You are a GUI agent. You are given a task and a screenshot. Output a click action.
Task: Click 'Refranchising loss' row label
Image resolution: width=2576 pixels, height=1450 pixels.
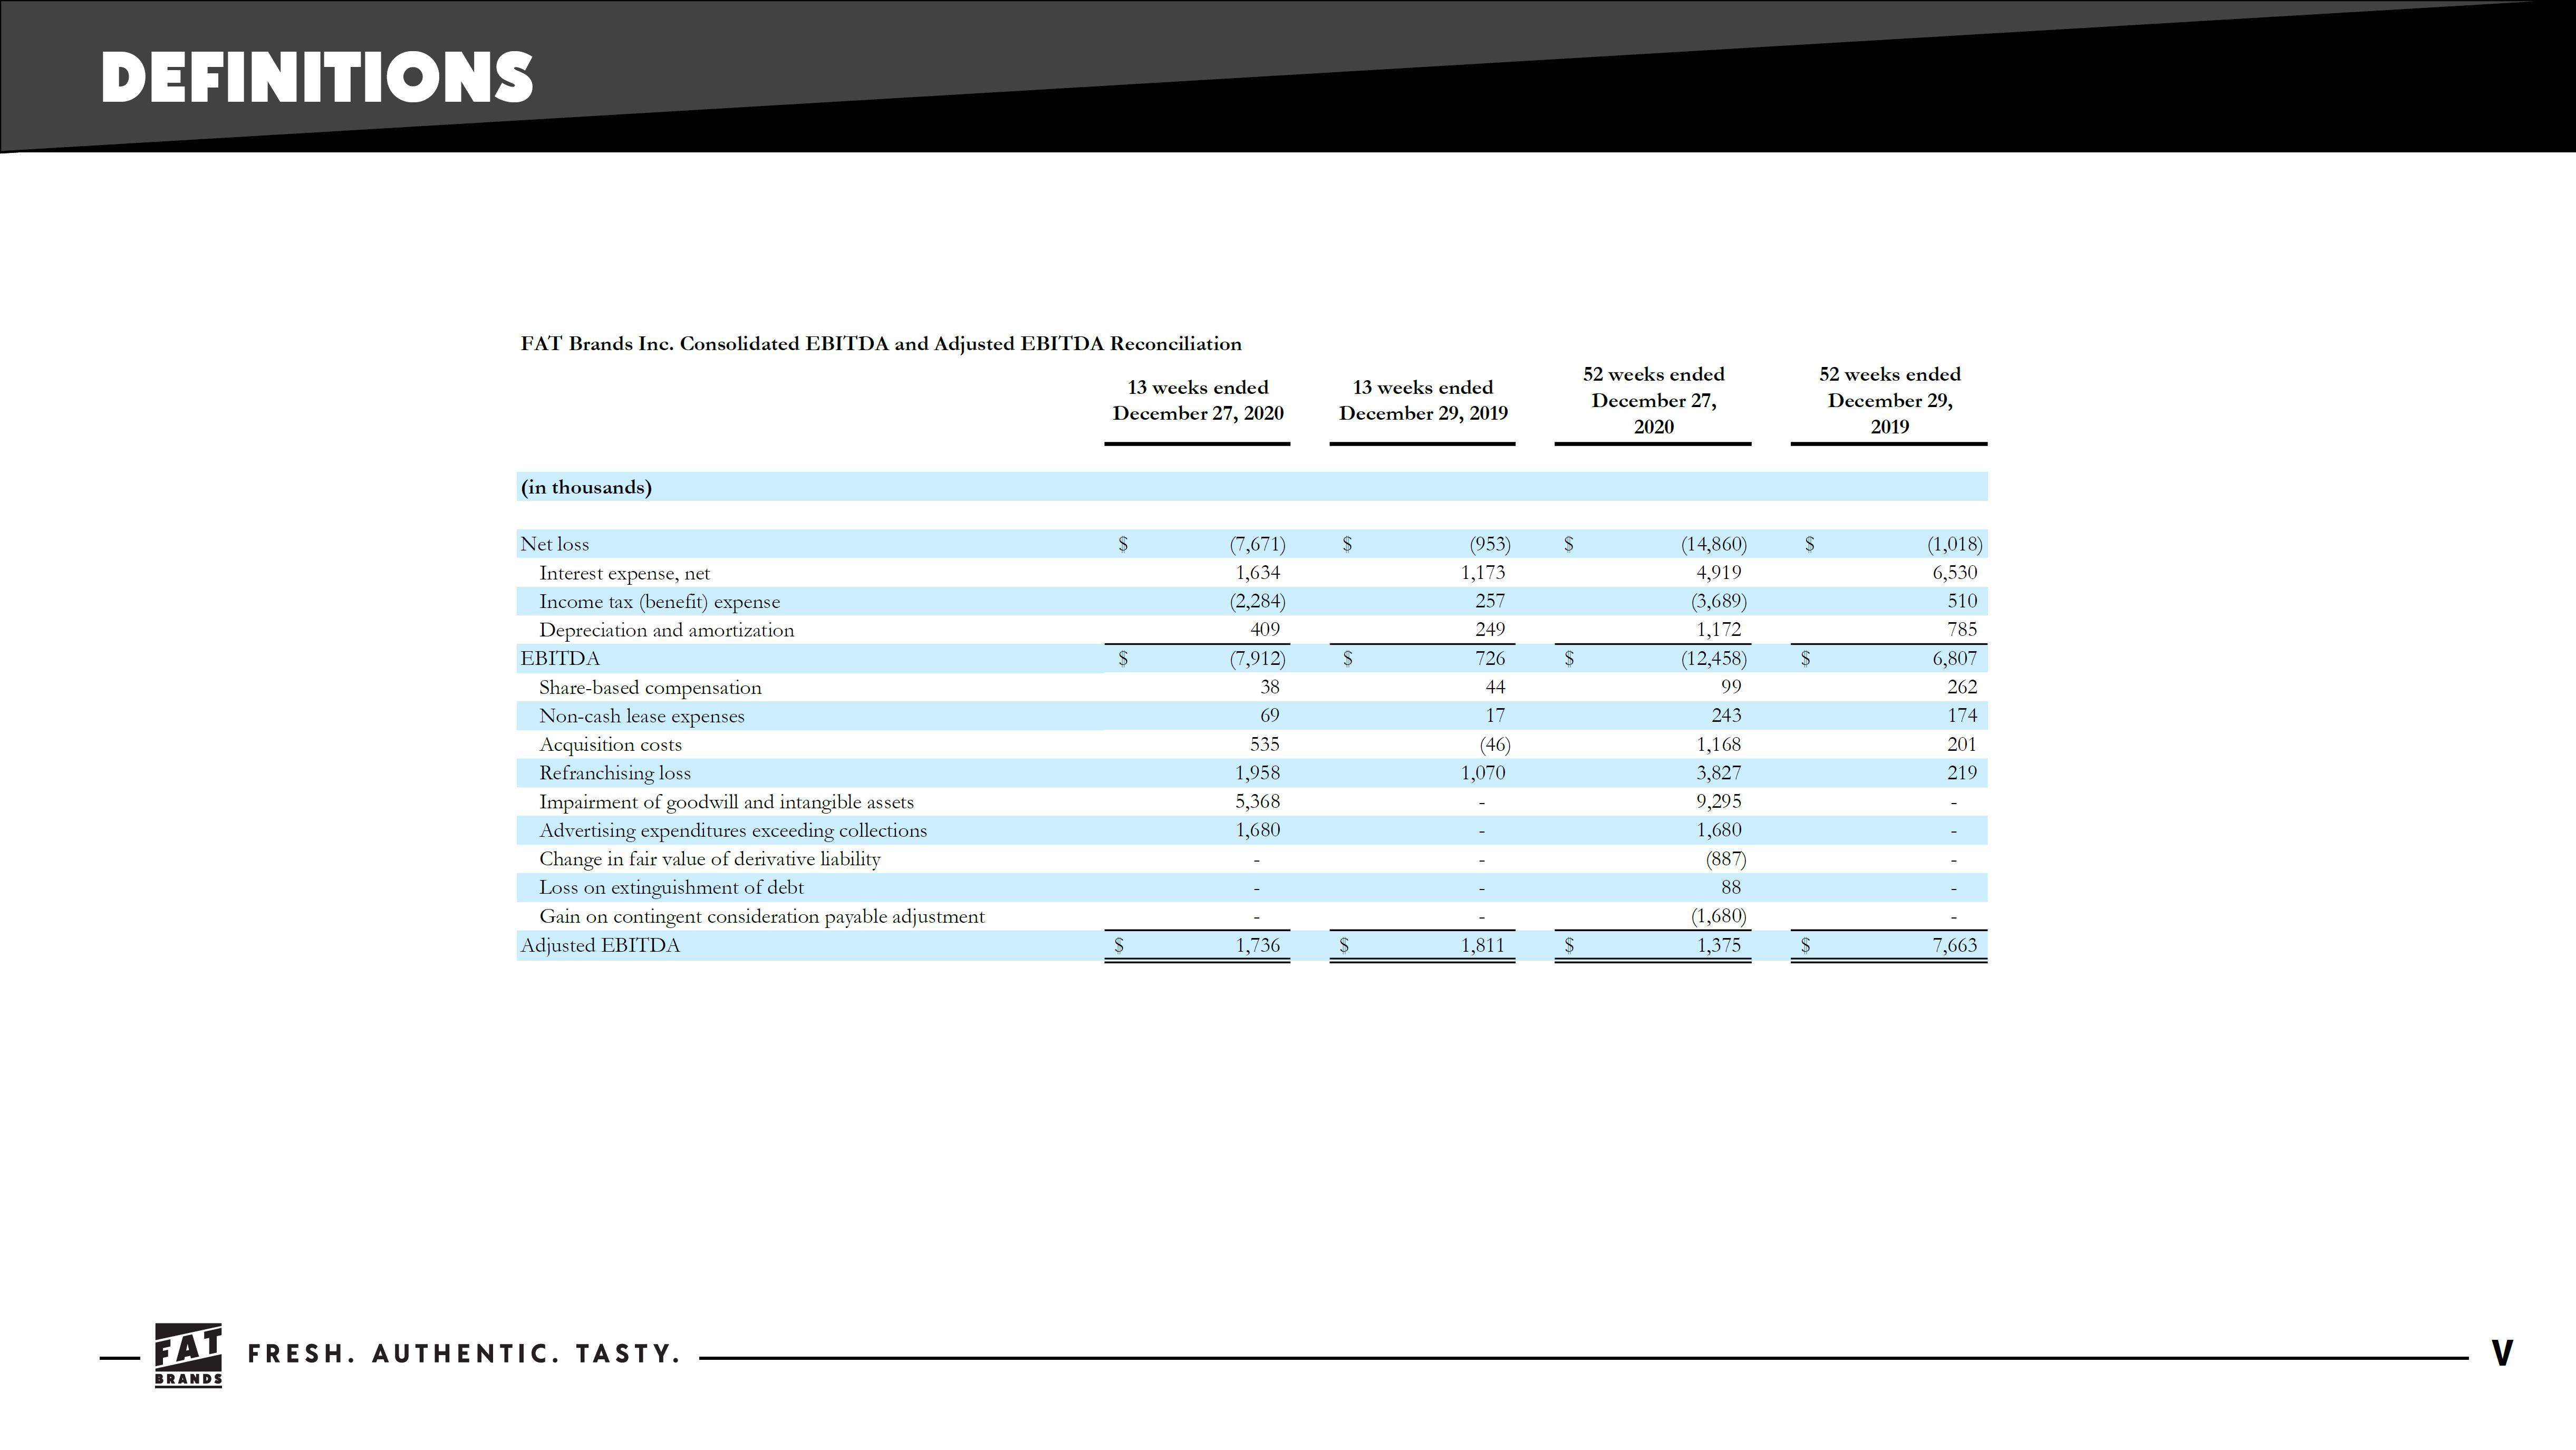(x=615, y=773)
